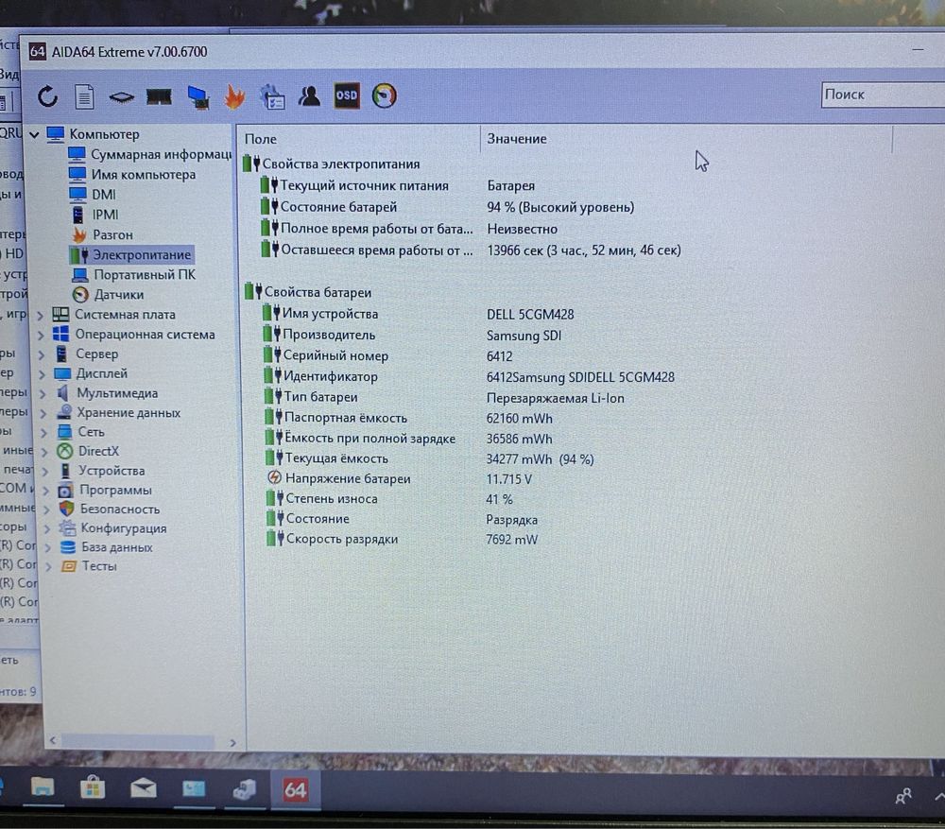Select Безопасность in the tree
Screen dimensions: 945x829
(x=120, y=509)
